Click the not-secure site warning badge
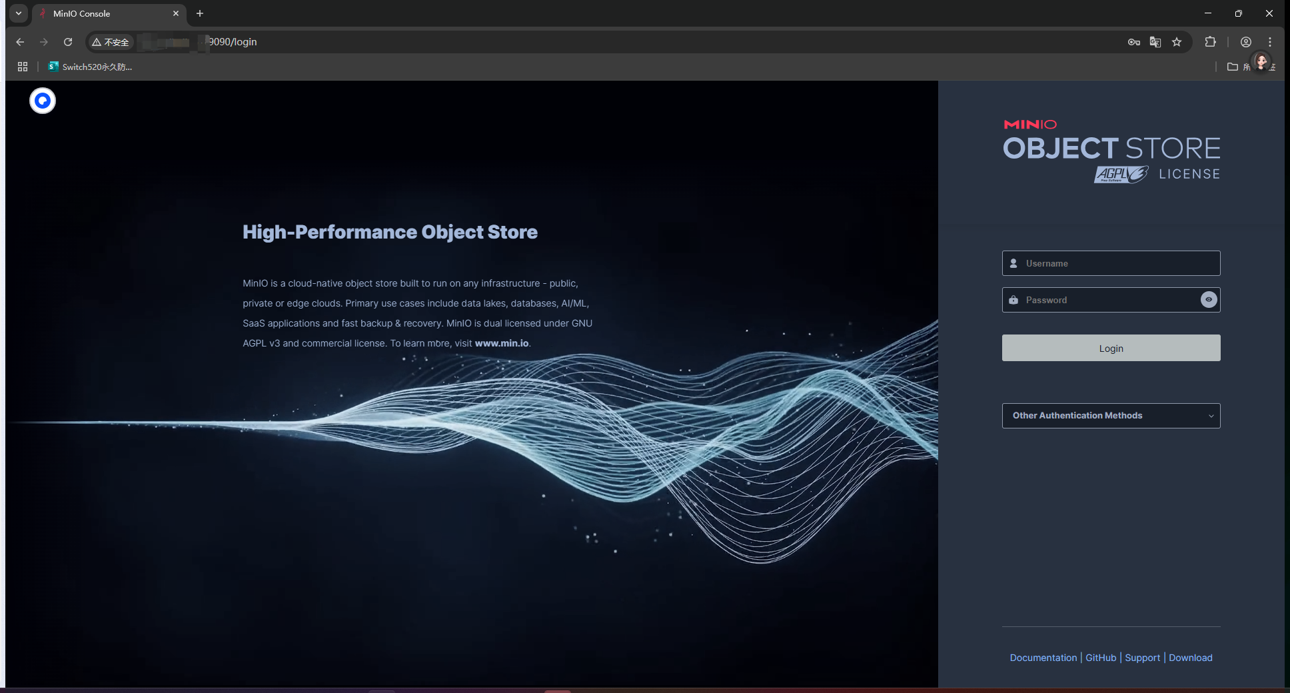This screenshot has width=1290, height=693. click(x=111, y=42)
